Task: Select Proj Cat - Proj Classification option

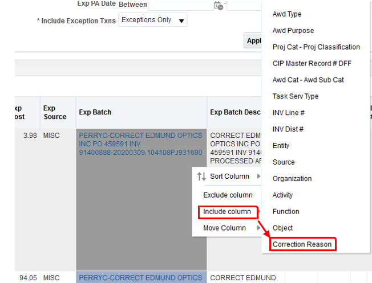Action: point(316,47)
